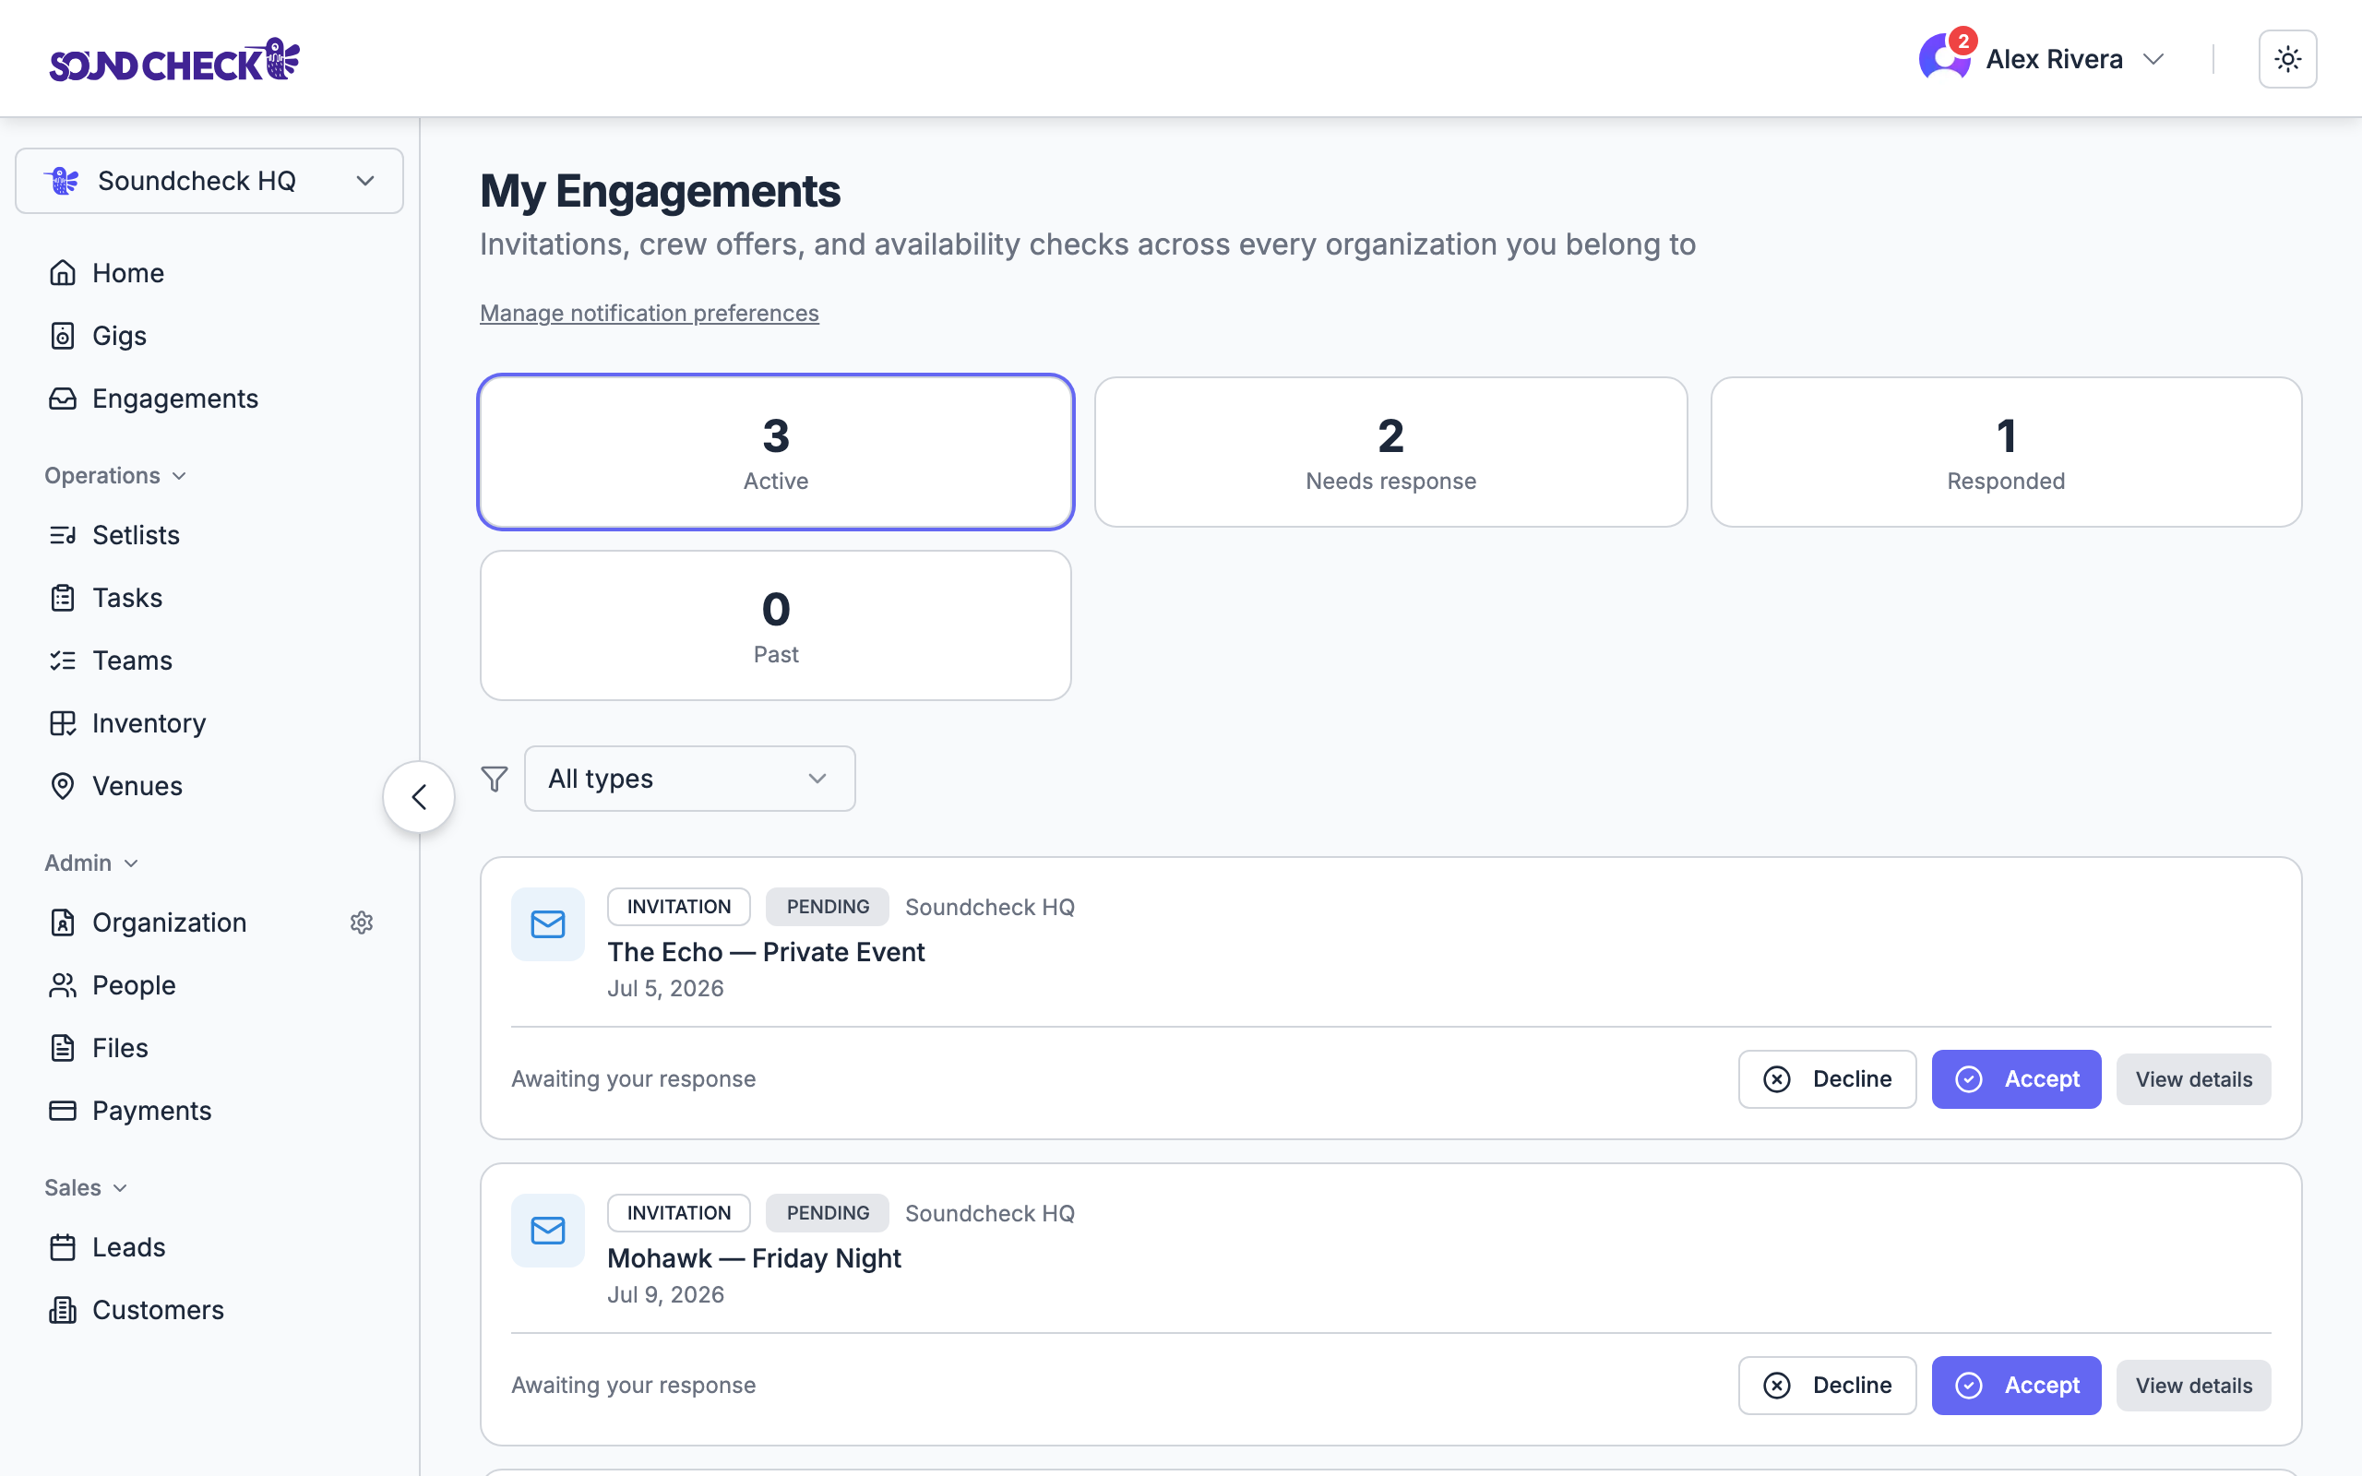
Task: Expand the Alex Rivera user menu chevron
Action: pos(2154,60)
